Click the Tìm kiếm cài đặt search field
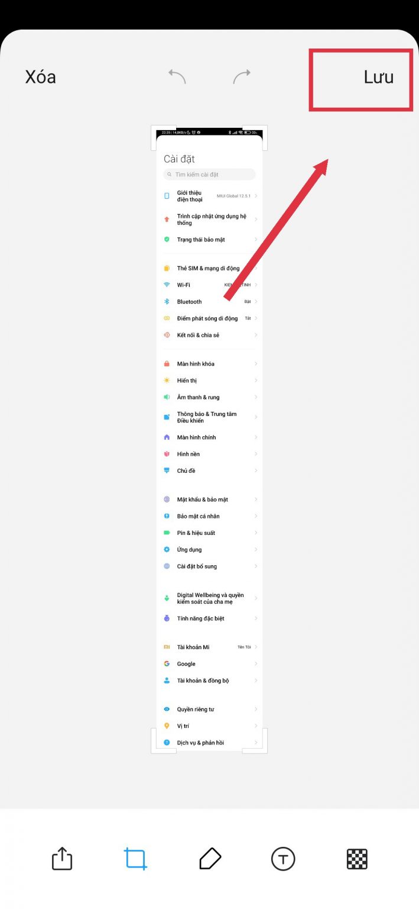 (x=209, y=175)
